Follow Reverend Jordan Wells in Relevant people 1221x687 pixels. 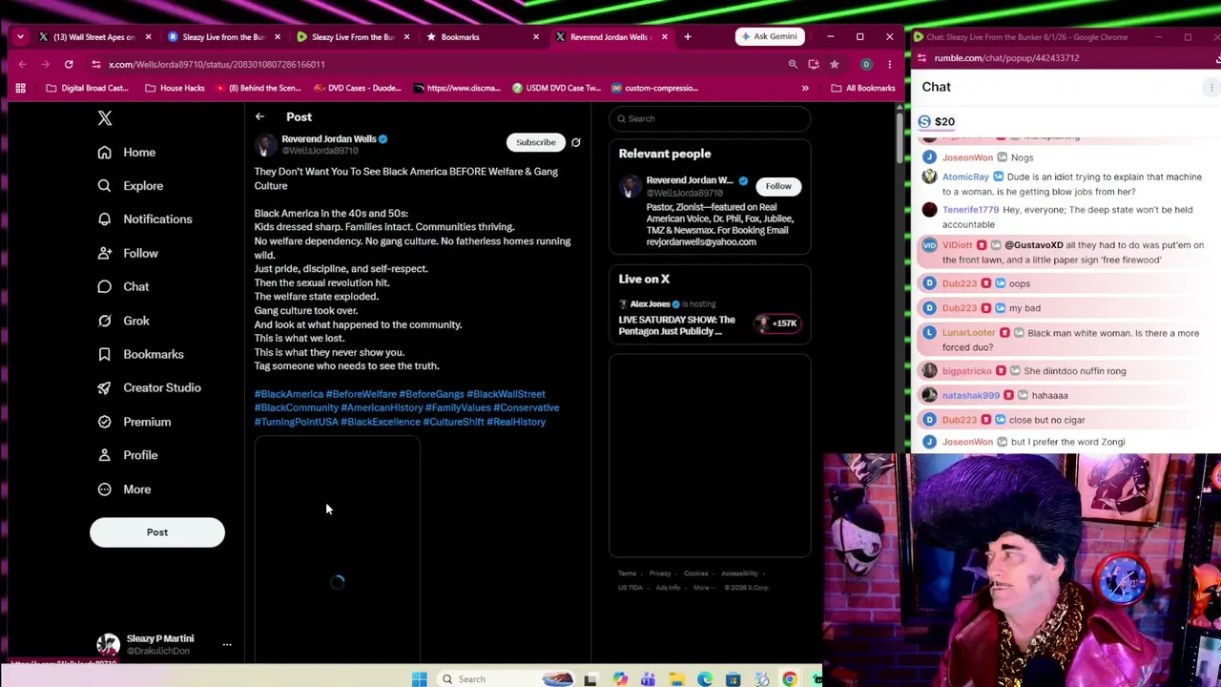click(778, 186)
